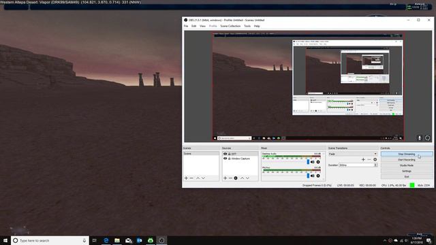Click the OBS icon in the taskbar
Viewport: 436px width, 245px height.
[x=161, y=240]
